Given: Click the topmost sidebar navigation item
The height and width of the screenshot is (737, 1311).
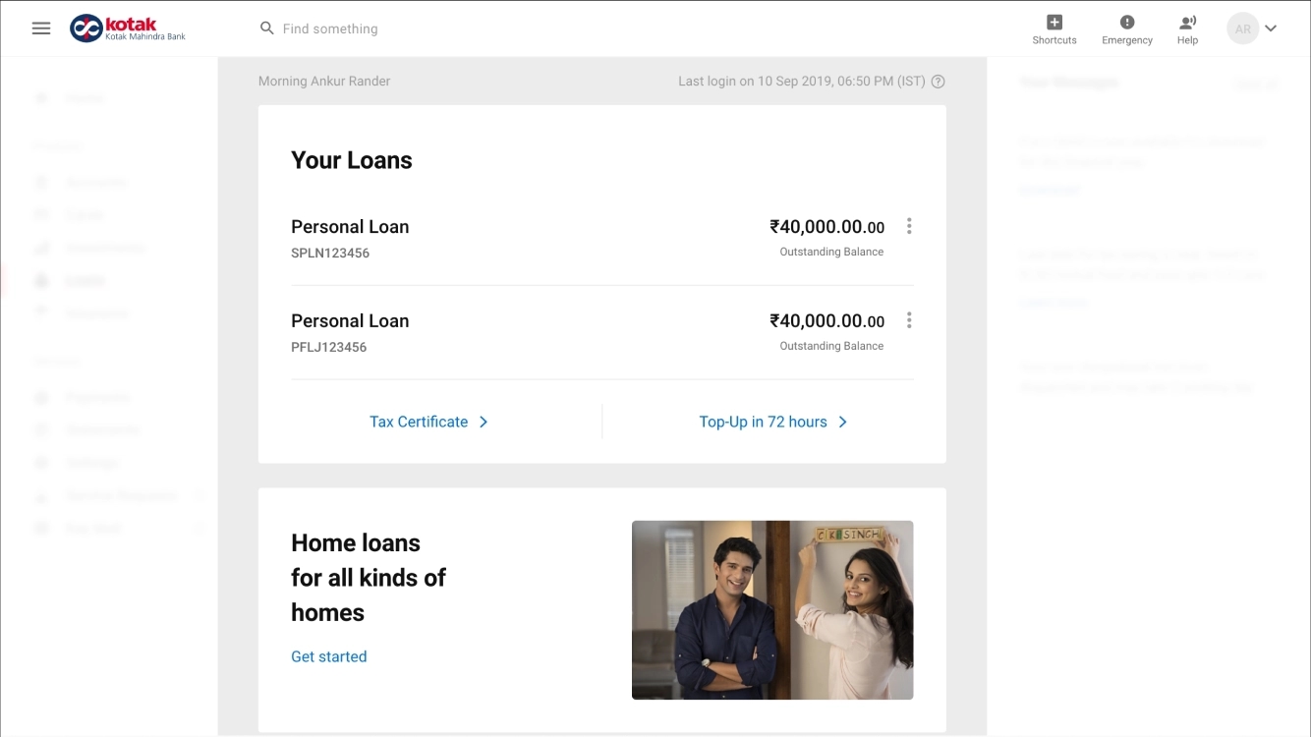Looking at the screenshot, I should point(85,97).
